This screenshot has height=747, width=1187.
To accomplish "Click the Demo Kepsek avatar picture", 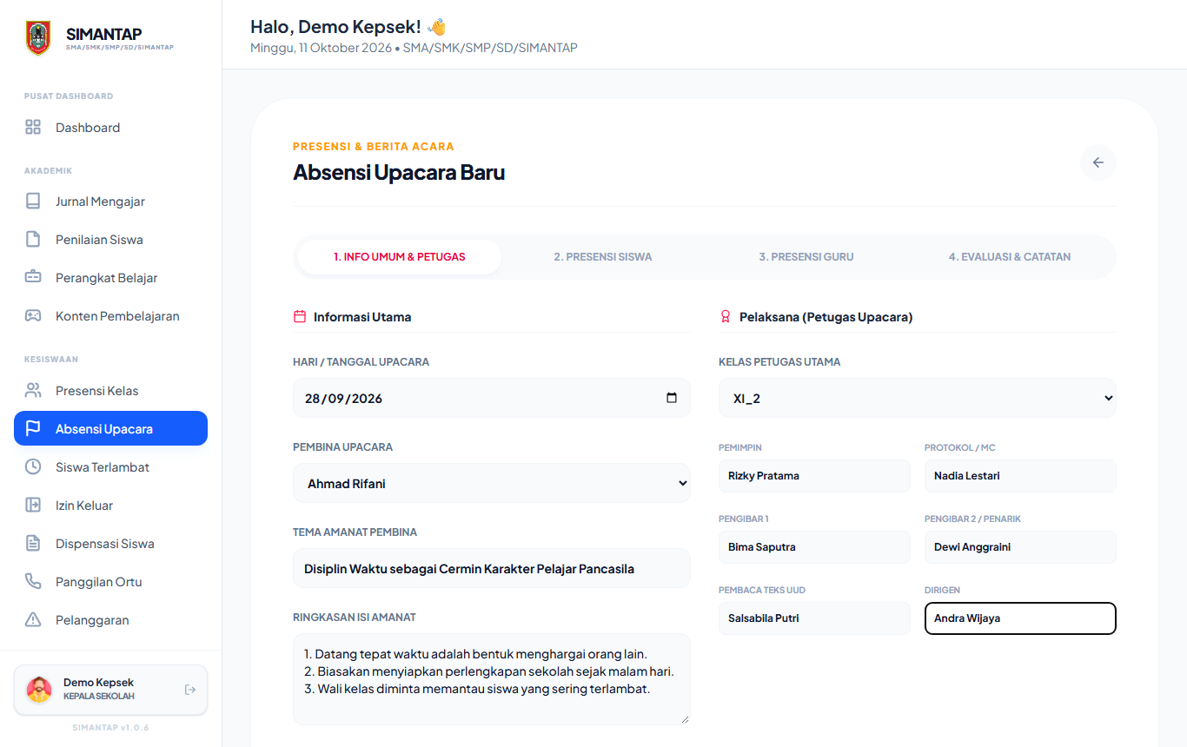I will 39,690.
